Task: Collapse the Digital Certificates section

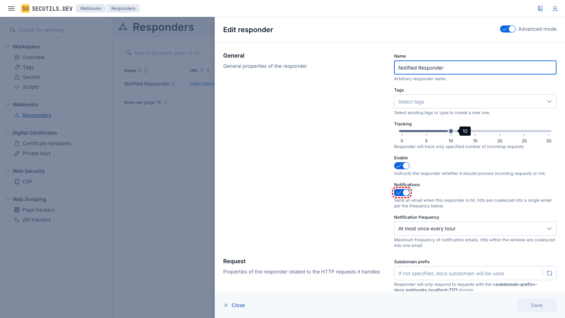Action: 8,133
